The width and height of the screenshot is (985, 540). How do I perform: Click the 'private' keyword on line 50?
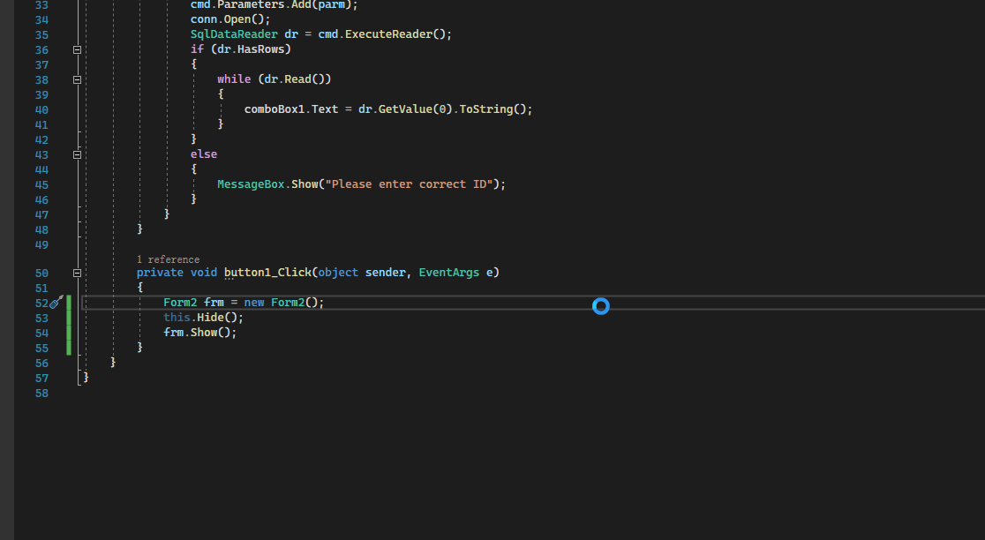(160, 273)
